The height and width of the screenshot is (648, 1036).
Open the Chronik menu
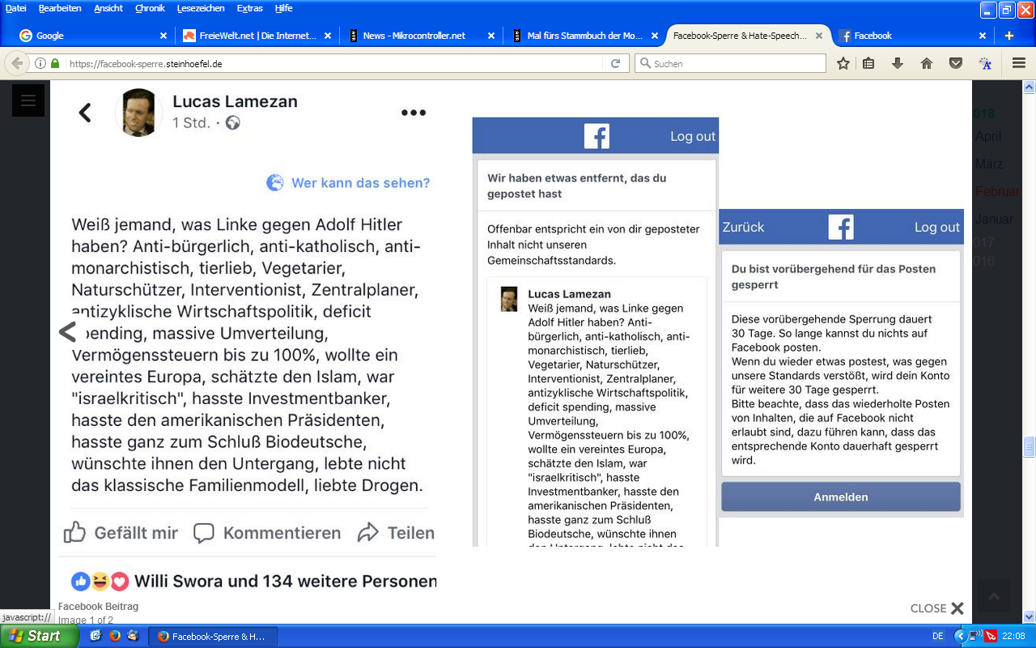[x=150, y=8]
